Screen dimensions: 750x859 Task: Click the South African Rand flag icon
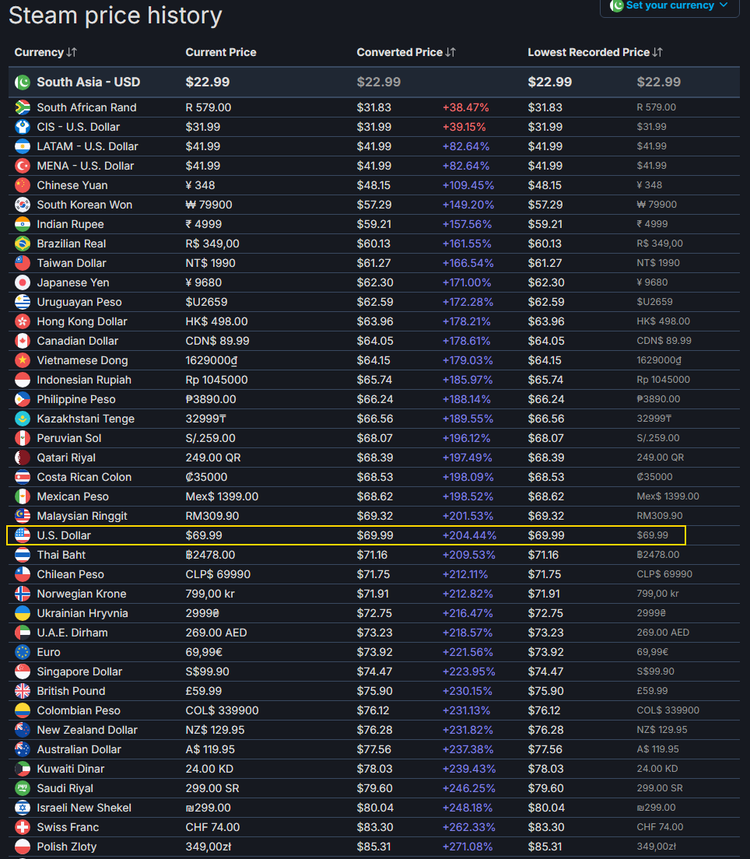pos(23,107)
